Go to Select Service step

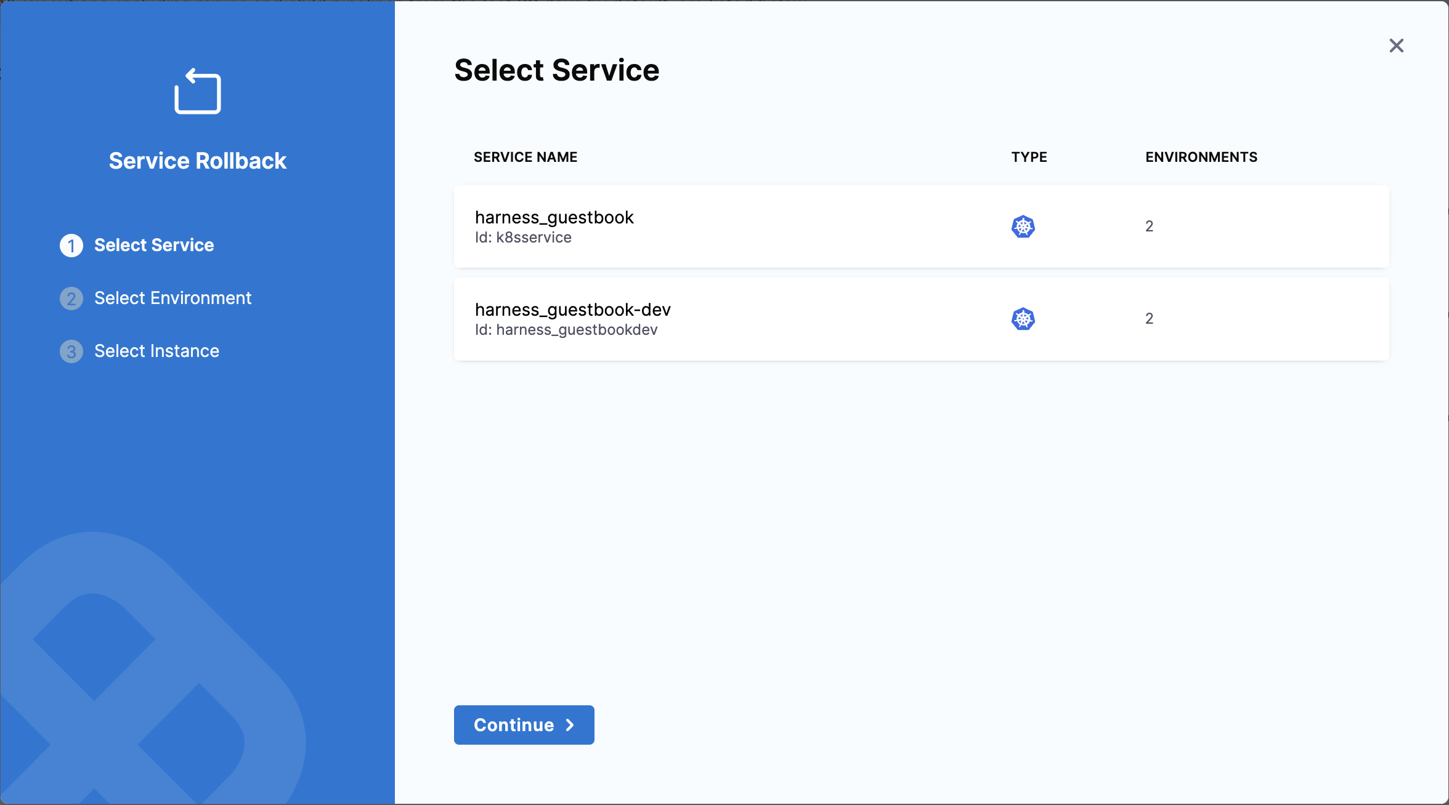(x=154, y=245)
